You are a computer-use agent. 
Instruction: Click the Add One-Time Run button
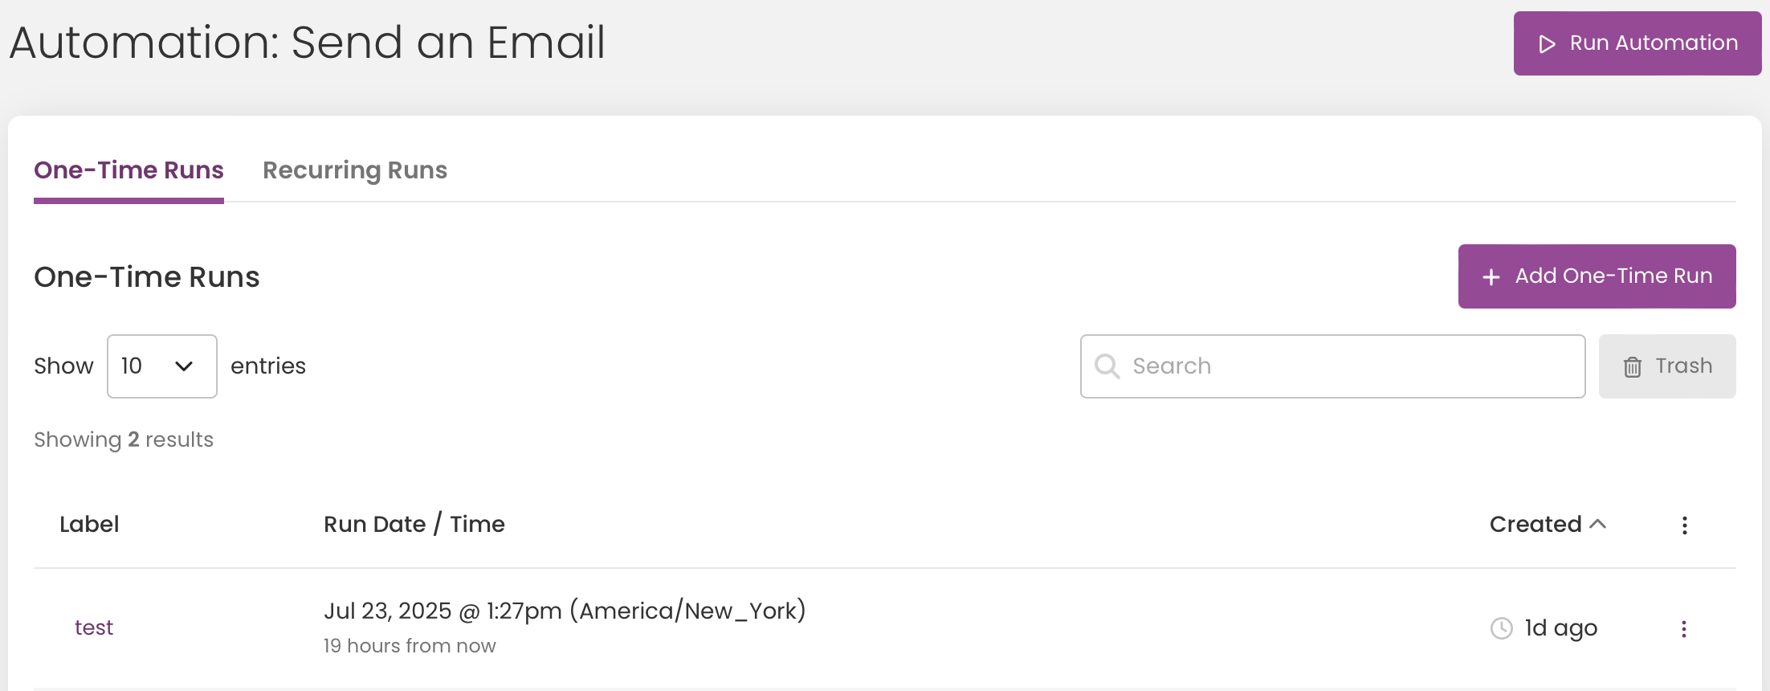pos(1597,276)
